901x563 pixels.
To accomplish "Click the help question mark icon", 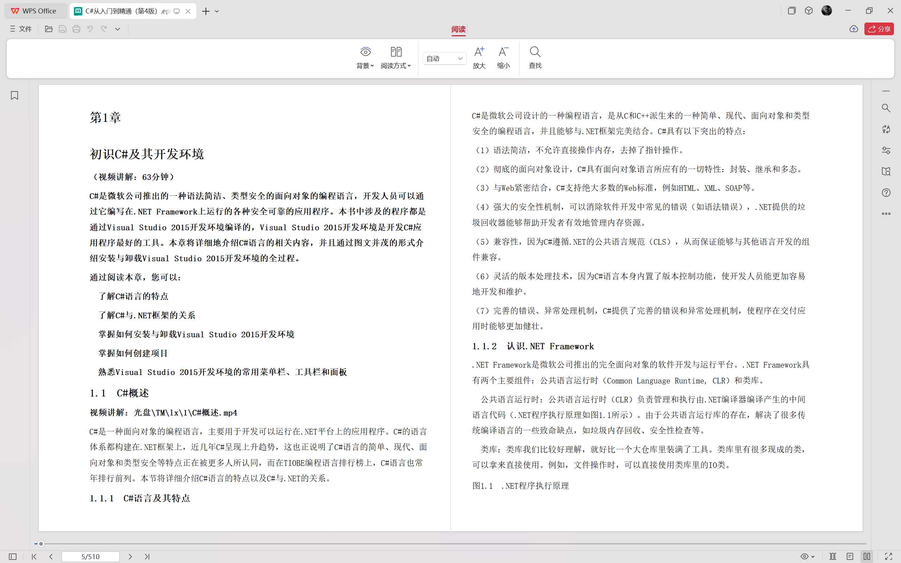I will [886, 193].
